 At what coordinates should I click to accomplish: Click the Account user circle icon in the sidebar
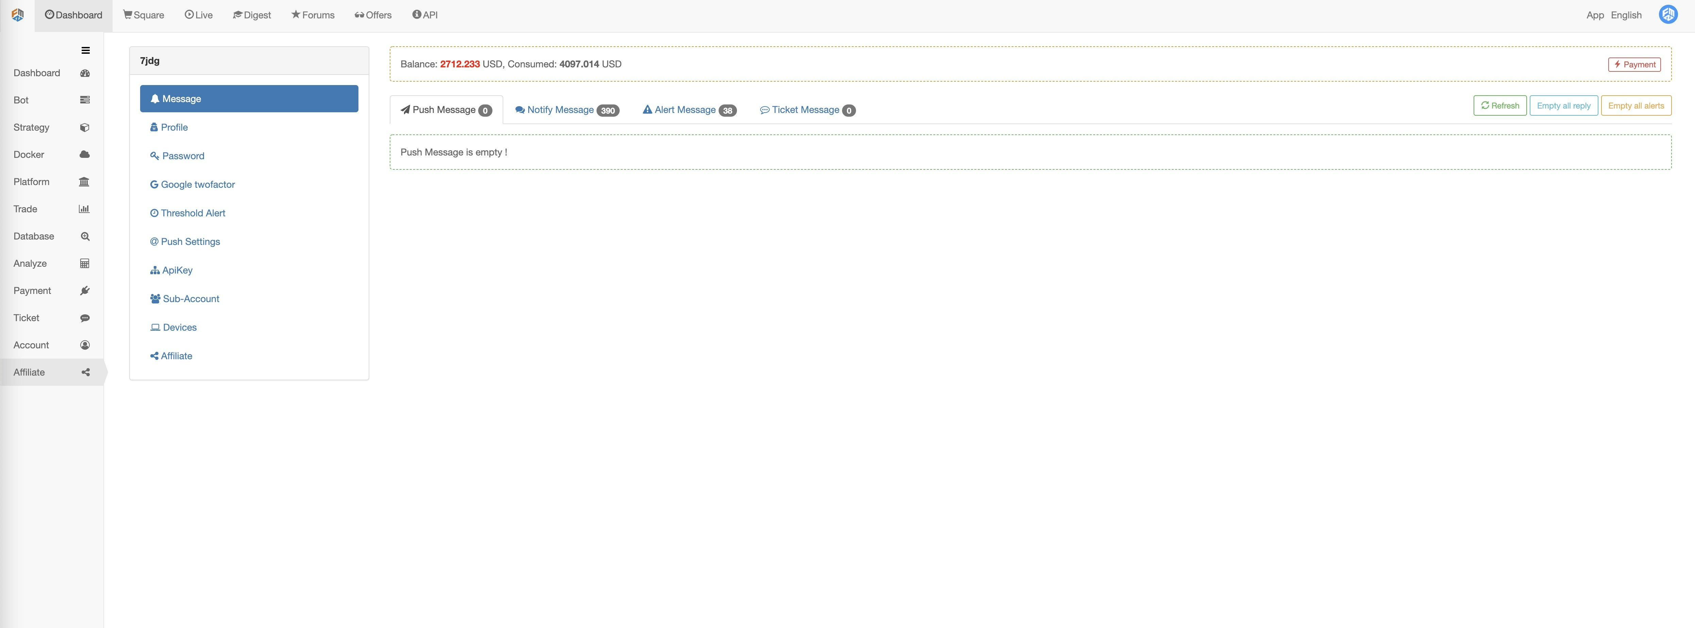85,345
